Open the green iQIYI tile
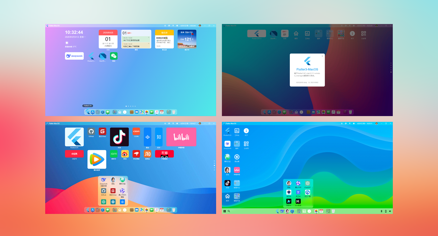Image resolution: width=438 pixels, height=236 pixels. click(114, 154)
